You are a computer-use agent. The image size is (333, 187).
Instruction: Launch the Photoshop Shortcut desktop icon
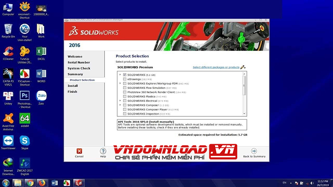[x=25, y=99]
